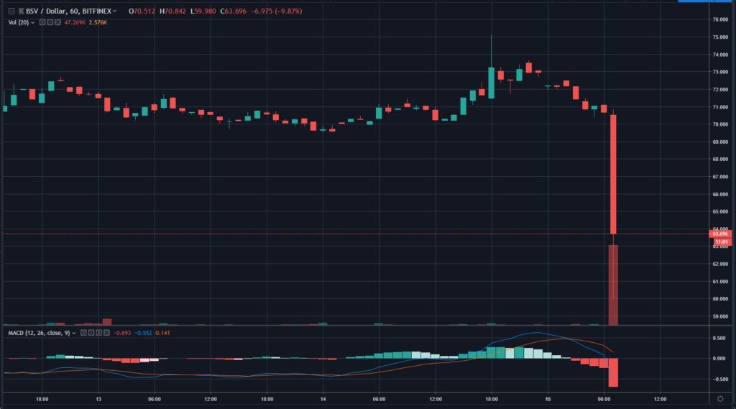Expand the Vol (20) indicator dropdown

coord(33,22)
